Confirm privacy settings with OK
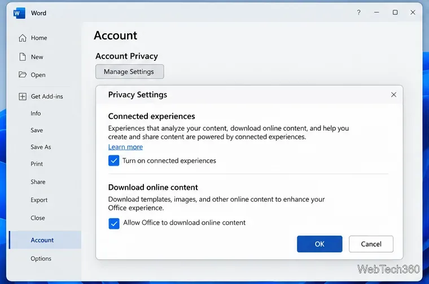 click(x=319, y=244)
